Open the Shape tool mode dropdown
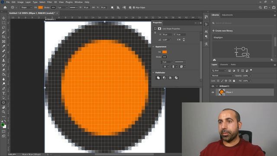Viewport: 277px width, 156px height. [26, 7]
